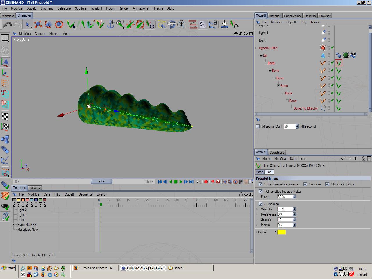Click the Inerzia percentage field
The width and height of the screenshot is (372, 279).
click(285, 225)
